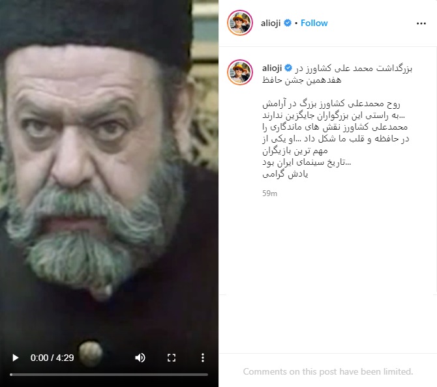437x387 pixels.
Task: Click the caption line تاریخ سینمای ایران بود
Action: (x=307, y=162)
